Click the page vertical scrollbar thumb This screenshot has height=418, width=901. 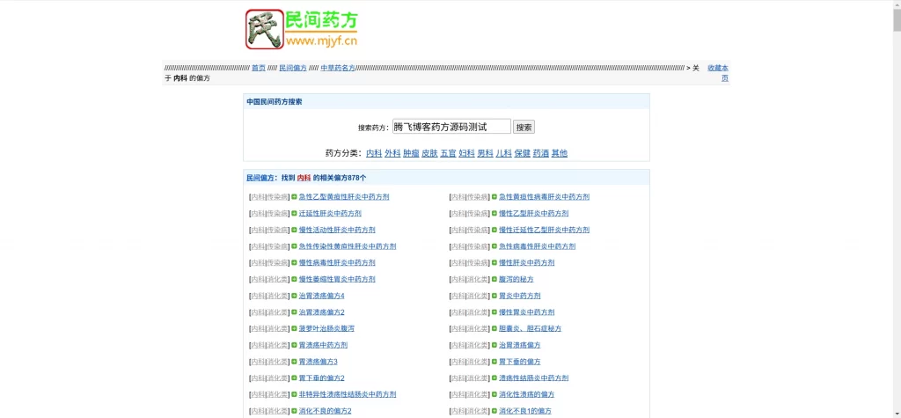pos(897,19)
